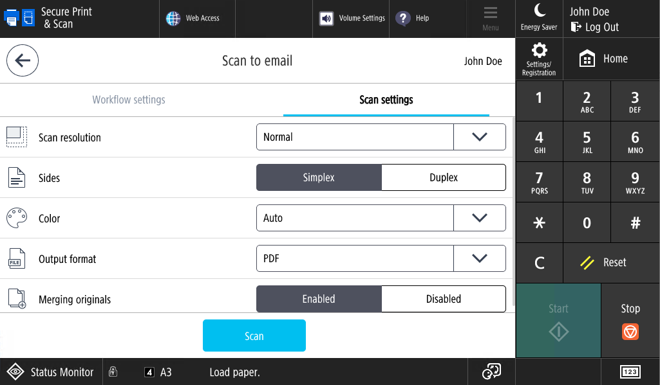
Task: Log Out of John Doe account
Action: coord(594,28)
